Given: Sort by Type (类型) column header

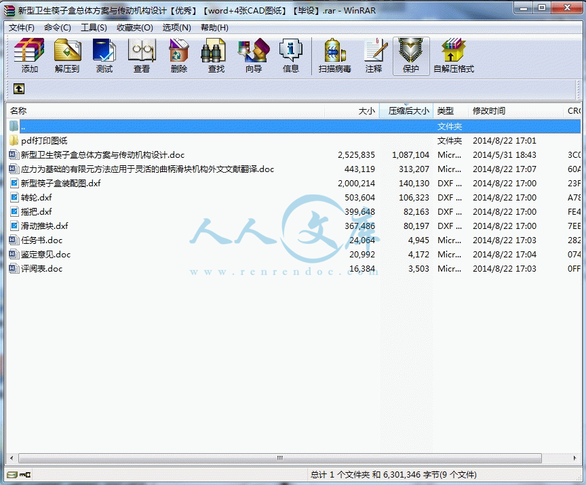Looking at the screenshot, I should [x=451, y=111].
